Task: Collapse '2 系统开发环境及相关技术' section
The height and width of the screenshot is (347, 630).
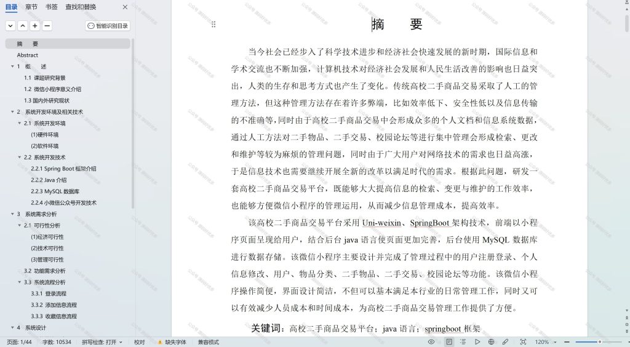Action: pyautogui.click(x=12, y=111)
